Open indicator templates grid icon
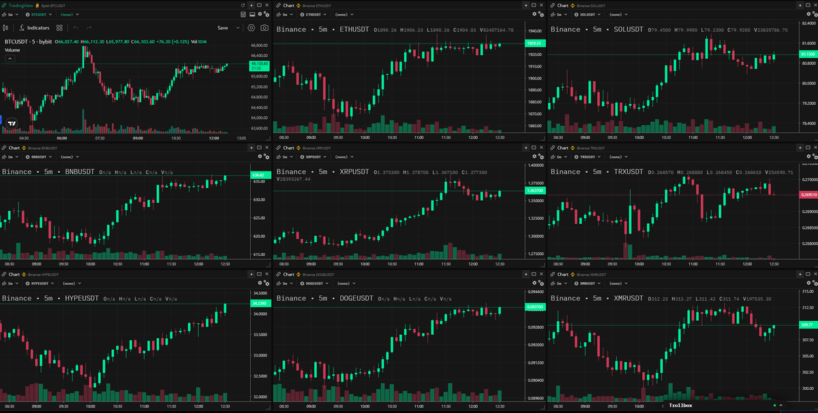The height and width of the screenshot is (413, 818). pos(59,28)
